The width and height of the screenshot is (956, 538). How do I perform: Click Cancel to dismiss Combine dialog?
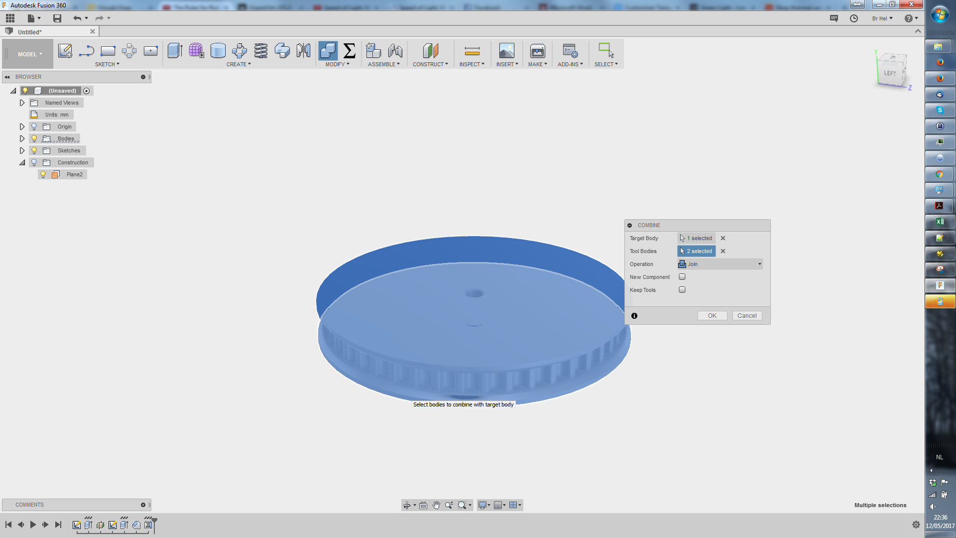pyautogui.click(x=747, y=315)
